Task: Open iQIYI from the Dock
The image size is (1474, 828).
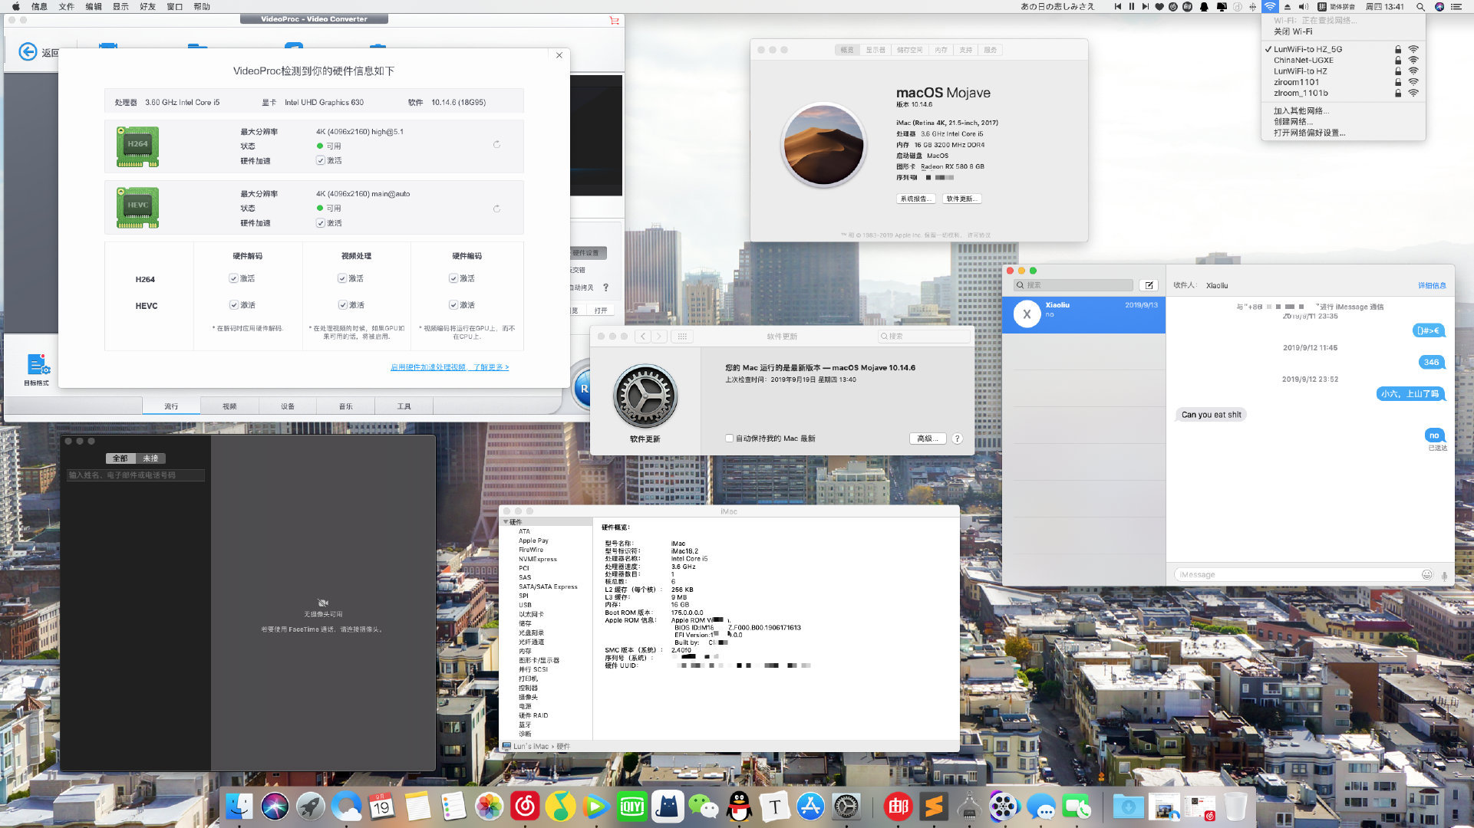Action: pyautogui.click(x=631, y=806)
